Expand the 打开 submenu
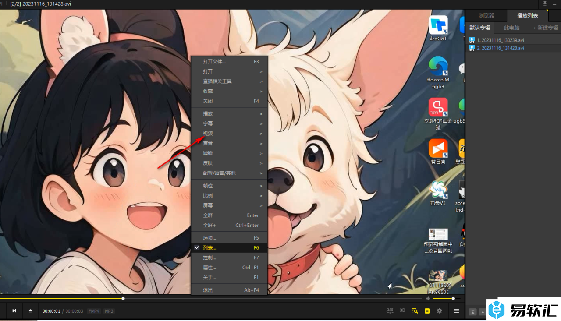This screenshot has width=561, height=321. point(229,71)
